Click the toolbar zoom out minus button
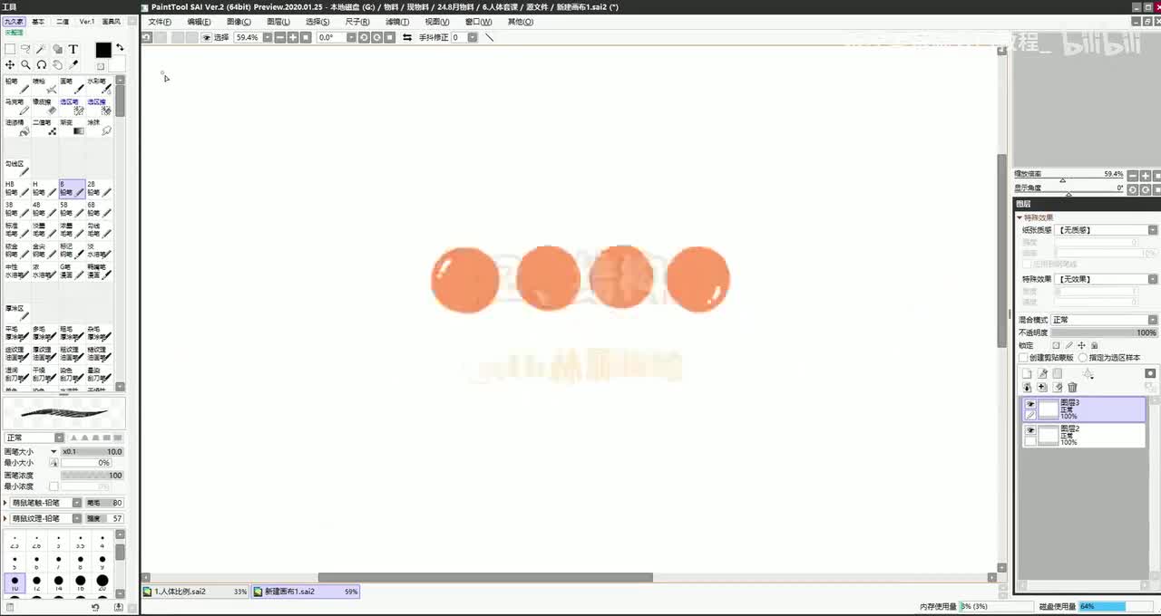This screenshot has height=616, width=1161. pyautogui.click(x=279, y=38)
